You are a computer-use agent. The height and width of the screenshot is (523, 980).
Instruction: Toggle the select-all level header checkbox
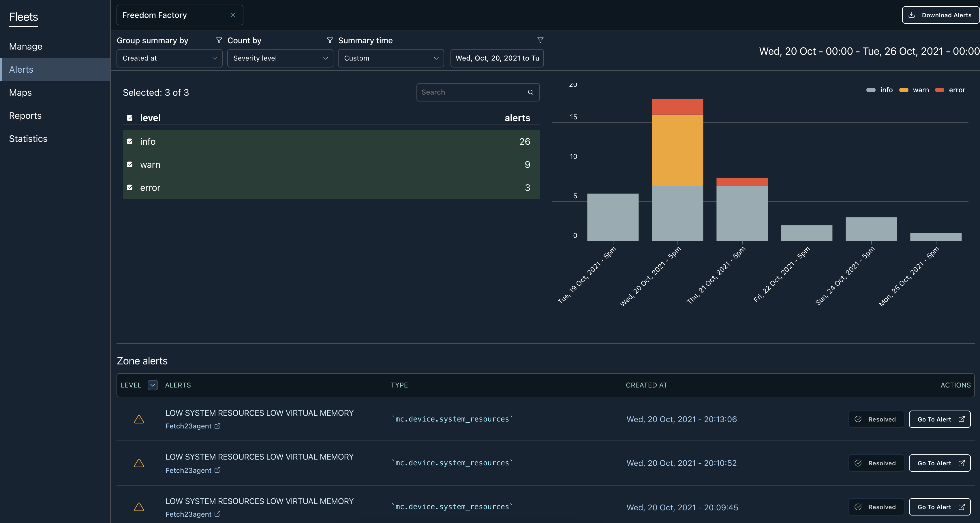click(130, 118)
